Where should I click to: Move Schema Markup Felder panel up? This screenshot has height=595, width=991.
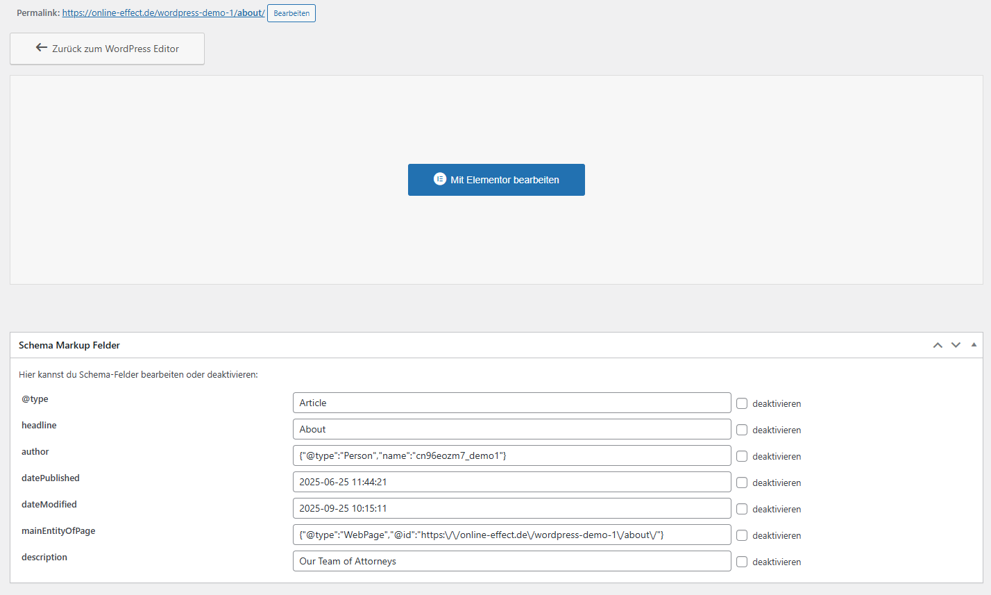click(938, 345)
